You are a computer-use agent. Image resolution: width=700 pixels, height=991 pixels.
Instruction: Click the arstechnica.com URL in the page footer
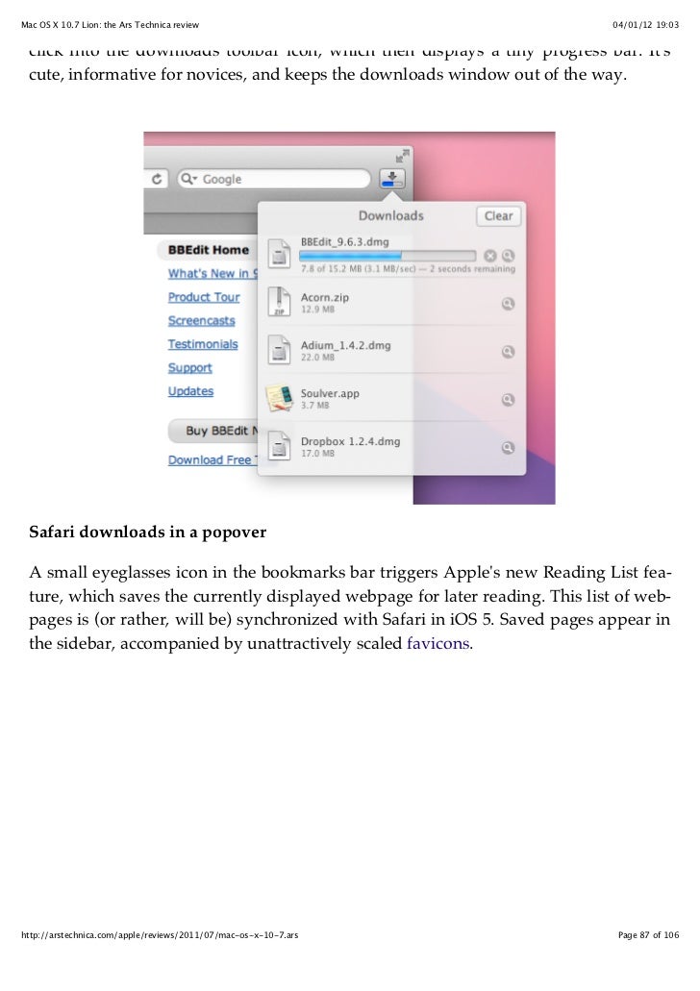[x=160, y=934]
